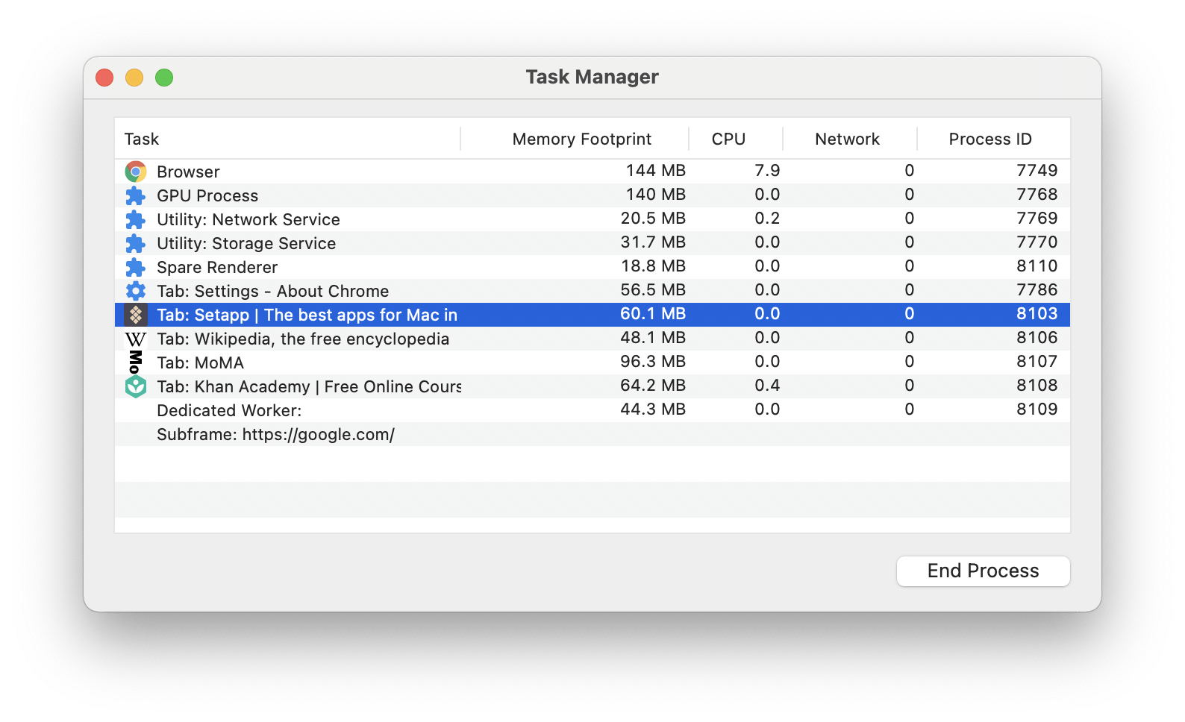This screenshot has width=1185, height=722.
Task: Zoom Task Manager with the green button
Action: click(x=164, y=78)
